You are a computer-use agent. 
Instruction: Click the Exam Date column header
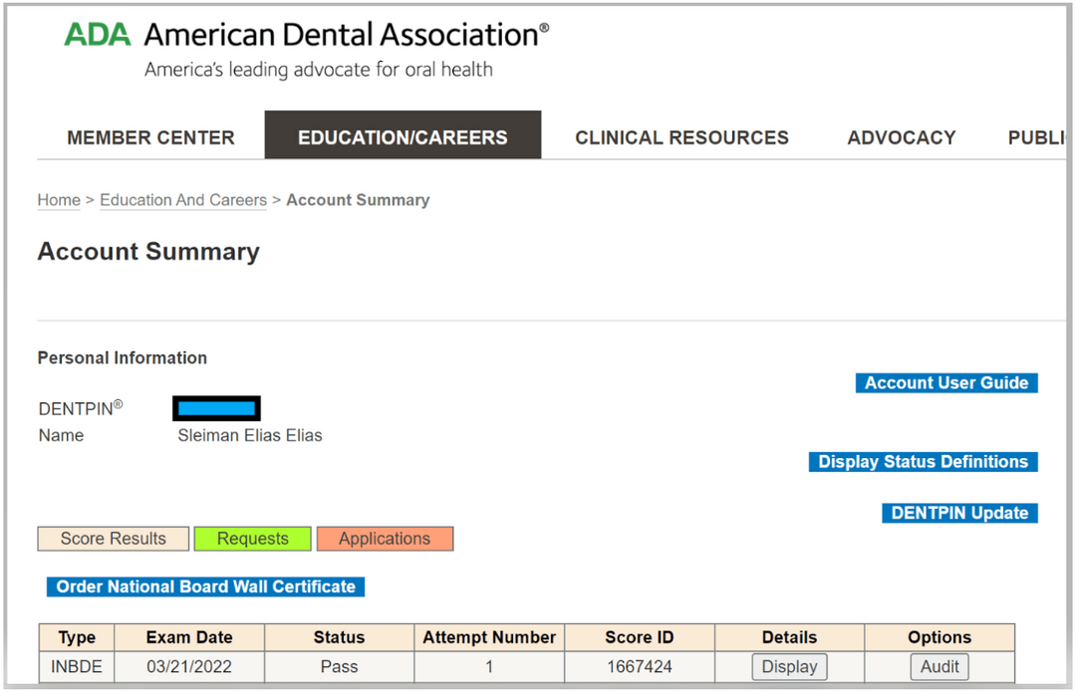tap(189, 637)
